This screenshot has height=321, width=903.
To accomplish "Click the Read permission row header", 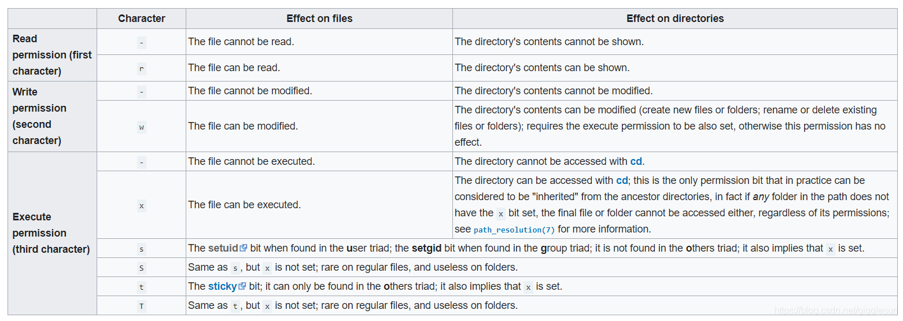I will click(52, 55).
